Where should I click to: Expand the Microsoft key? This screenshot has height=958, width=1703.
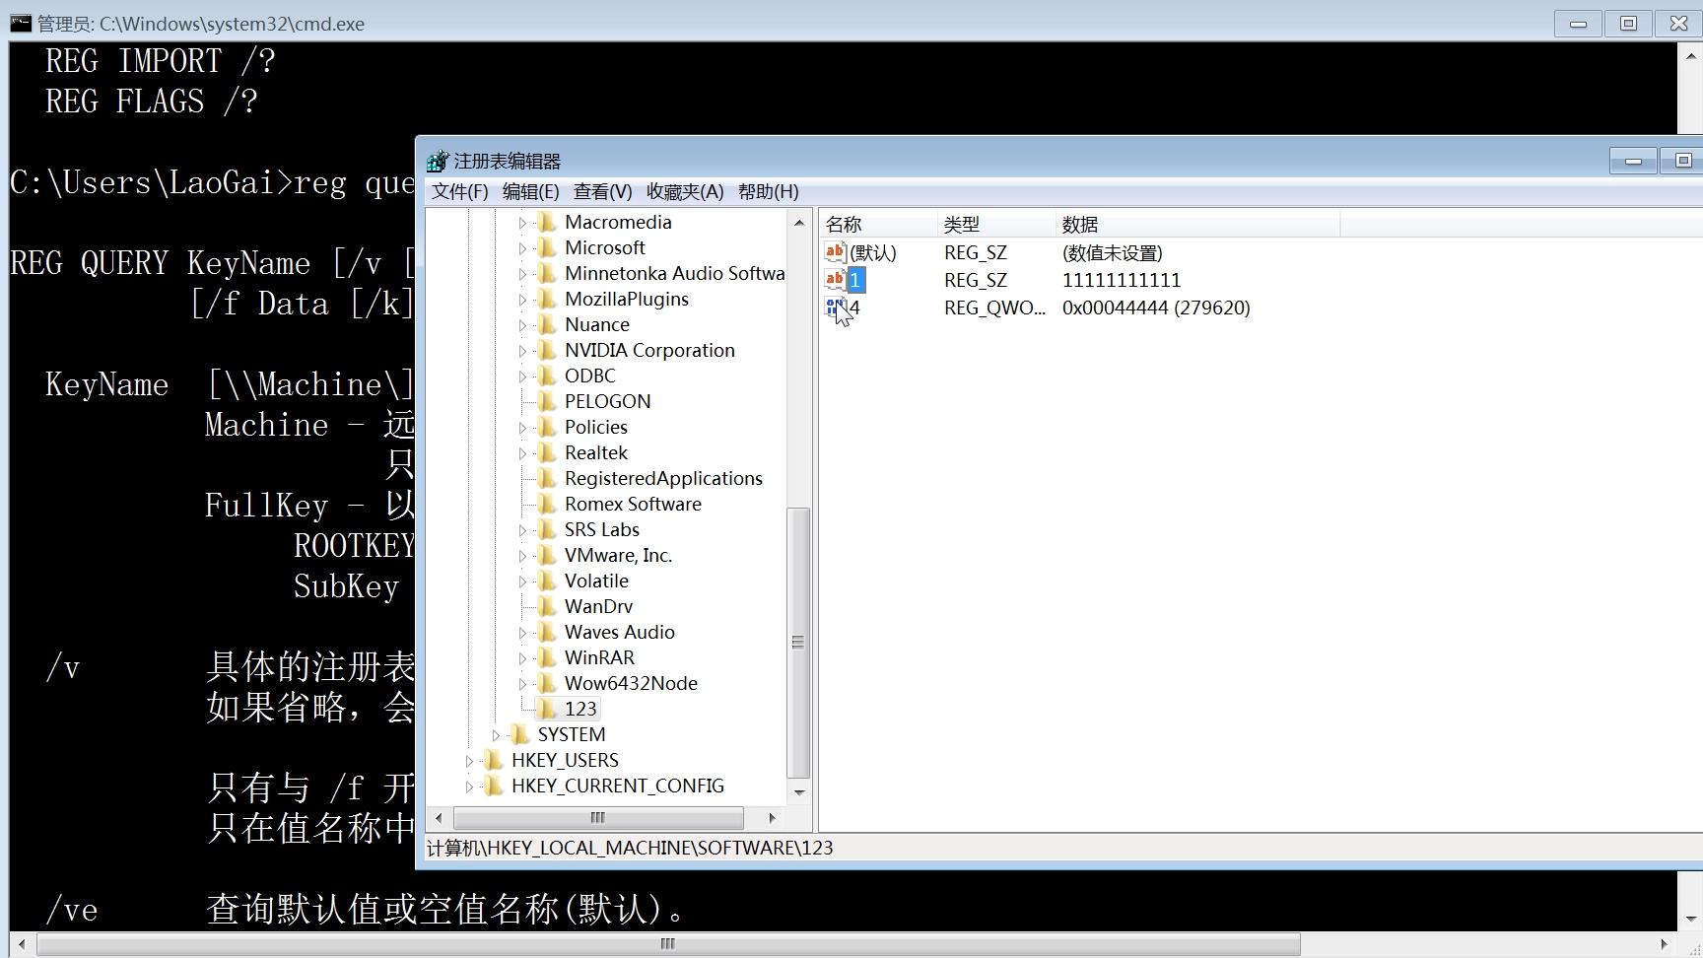[x=523, y=247]
